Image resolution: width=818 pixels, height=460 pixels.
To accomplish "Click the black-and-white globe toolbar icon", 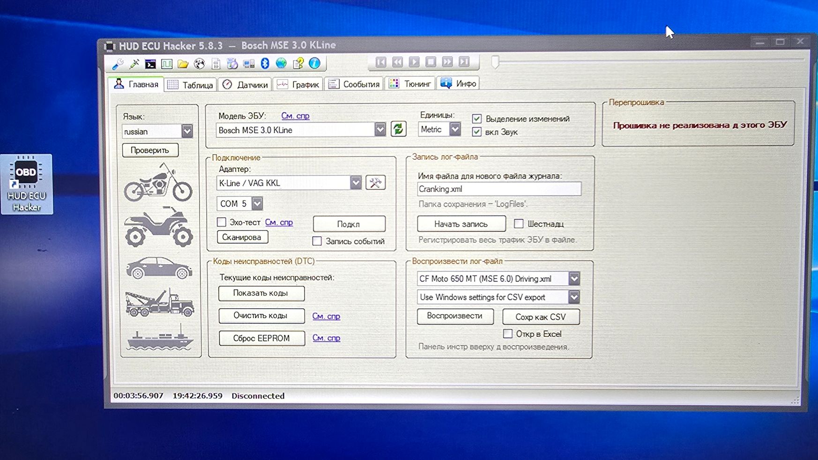I will tap(200, 64).
